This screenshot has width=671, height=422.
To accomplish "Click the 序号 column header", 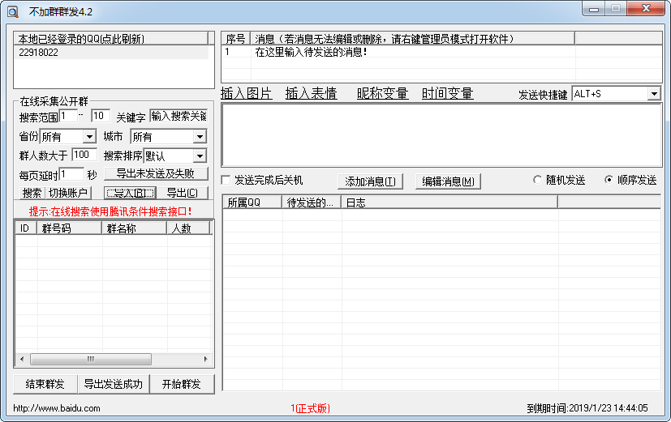I will 236,38.
